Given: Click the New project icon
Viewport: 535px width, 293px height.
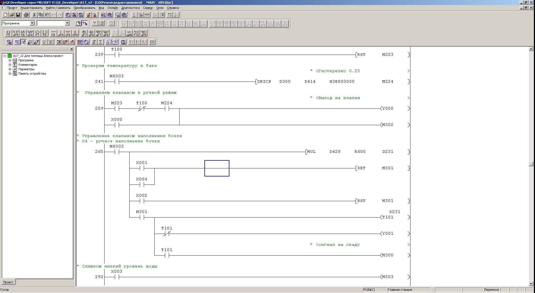Looking at the screenshot, I should [5, 15].
